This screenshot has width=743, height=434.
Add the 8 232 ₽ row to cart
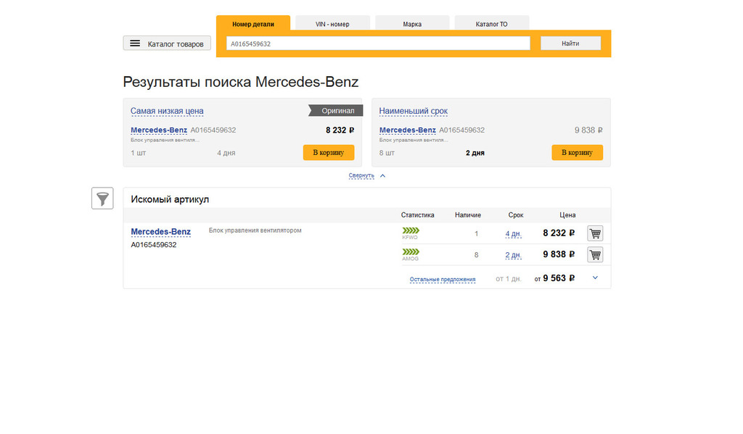(595, 233)
